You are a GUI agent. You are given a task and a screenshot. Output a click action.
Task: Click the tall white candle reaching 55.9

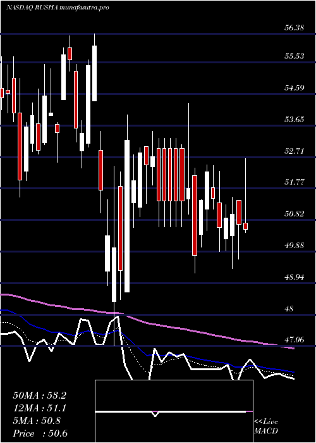pyautogui.click(x=95, y=73)
